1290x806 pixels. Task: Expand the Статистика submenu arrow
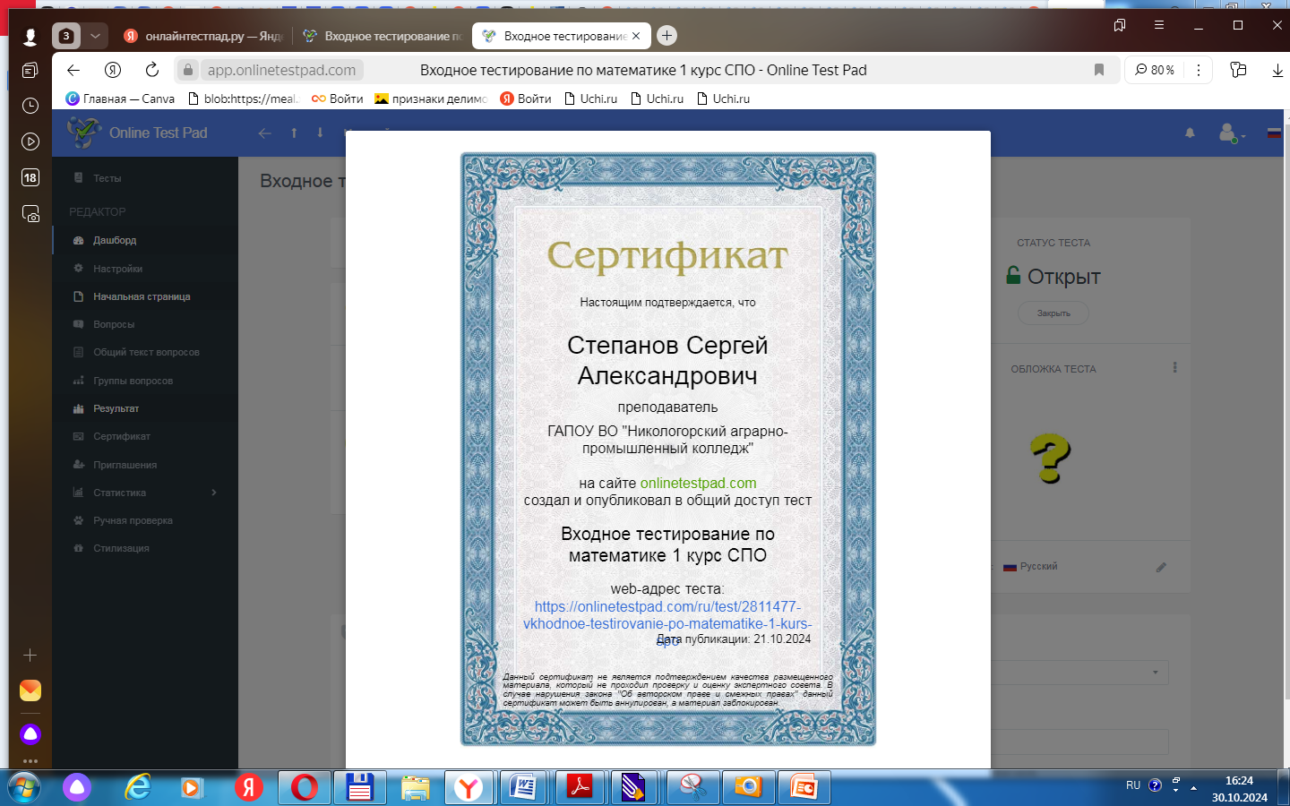click(x=214, y=493)
